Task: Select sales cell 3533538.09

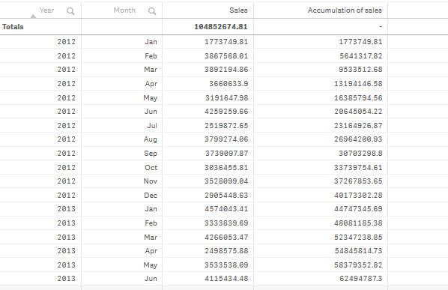Action: [x=226, y=265]
